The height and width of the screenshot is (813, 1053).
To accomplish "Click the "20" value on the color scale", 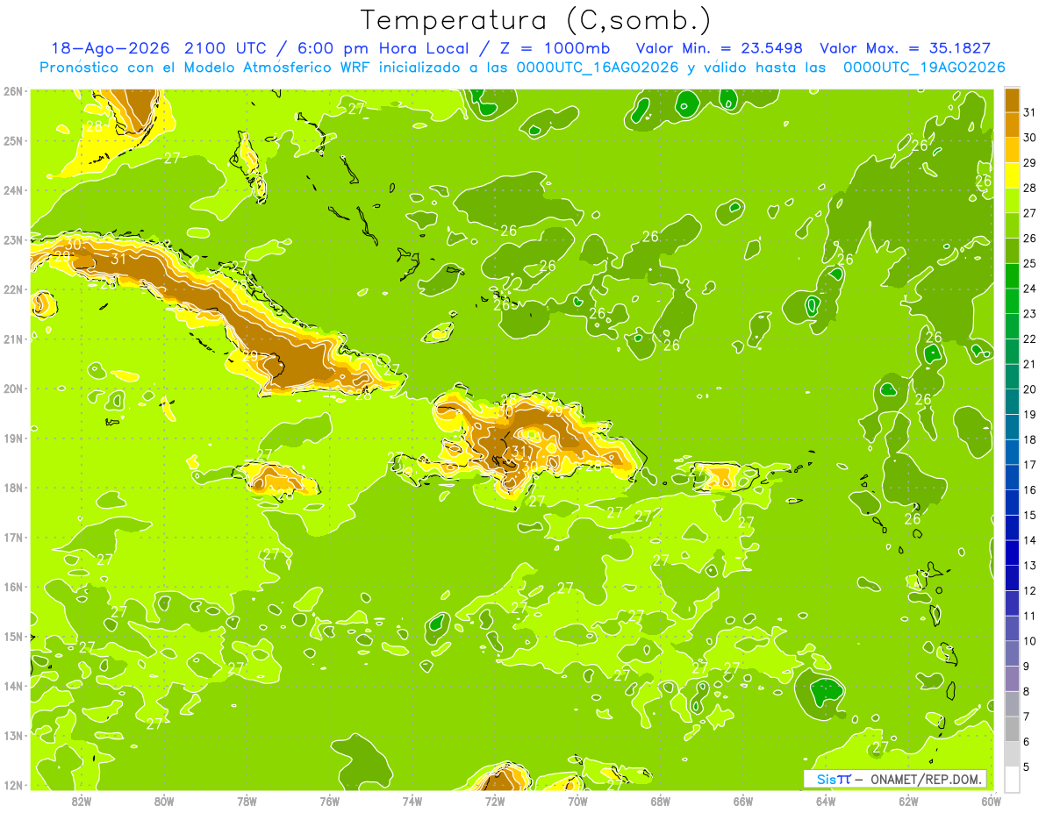I will [1030, 389].
